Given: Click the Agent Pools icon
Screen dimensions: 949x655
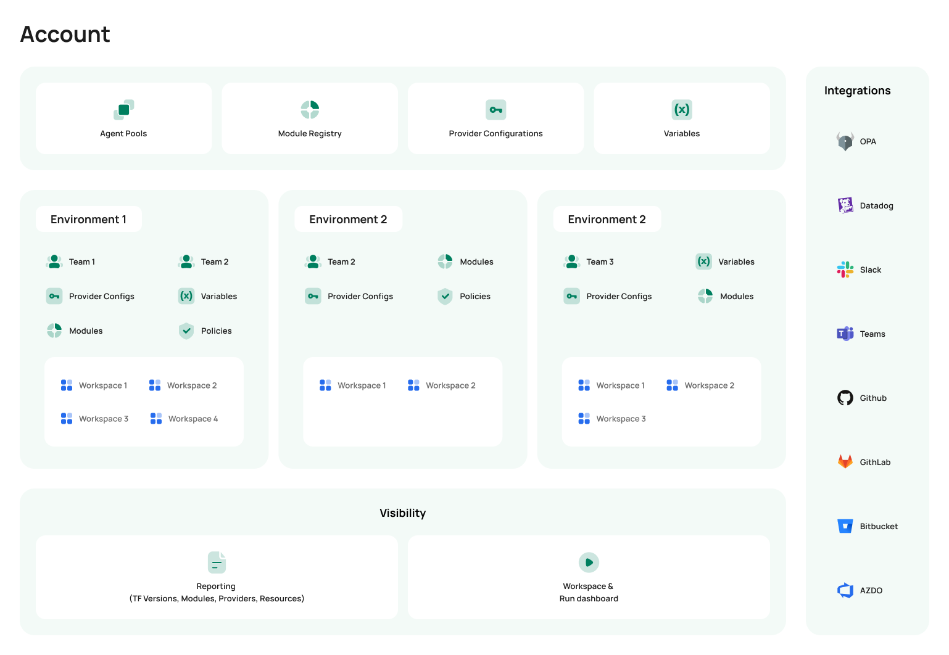Looking at the screenshot, I should tap(123, 110).
